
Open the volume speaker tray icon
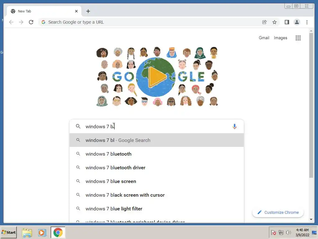pos(288,232)
